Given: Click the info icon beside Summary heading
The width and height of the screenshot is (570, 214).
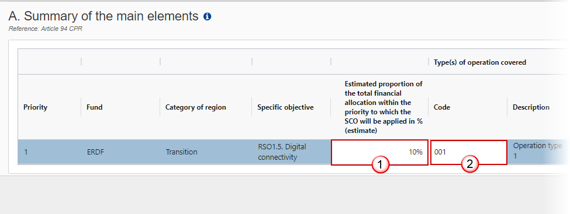Looking at the screenshot, I should click(207, 16).
